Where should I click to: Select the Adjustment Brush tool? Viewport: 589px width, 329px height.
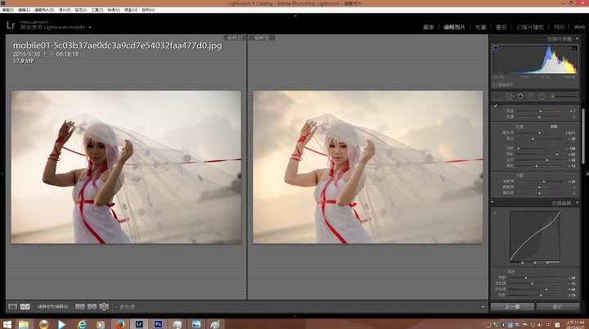tap(563, 96)
